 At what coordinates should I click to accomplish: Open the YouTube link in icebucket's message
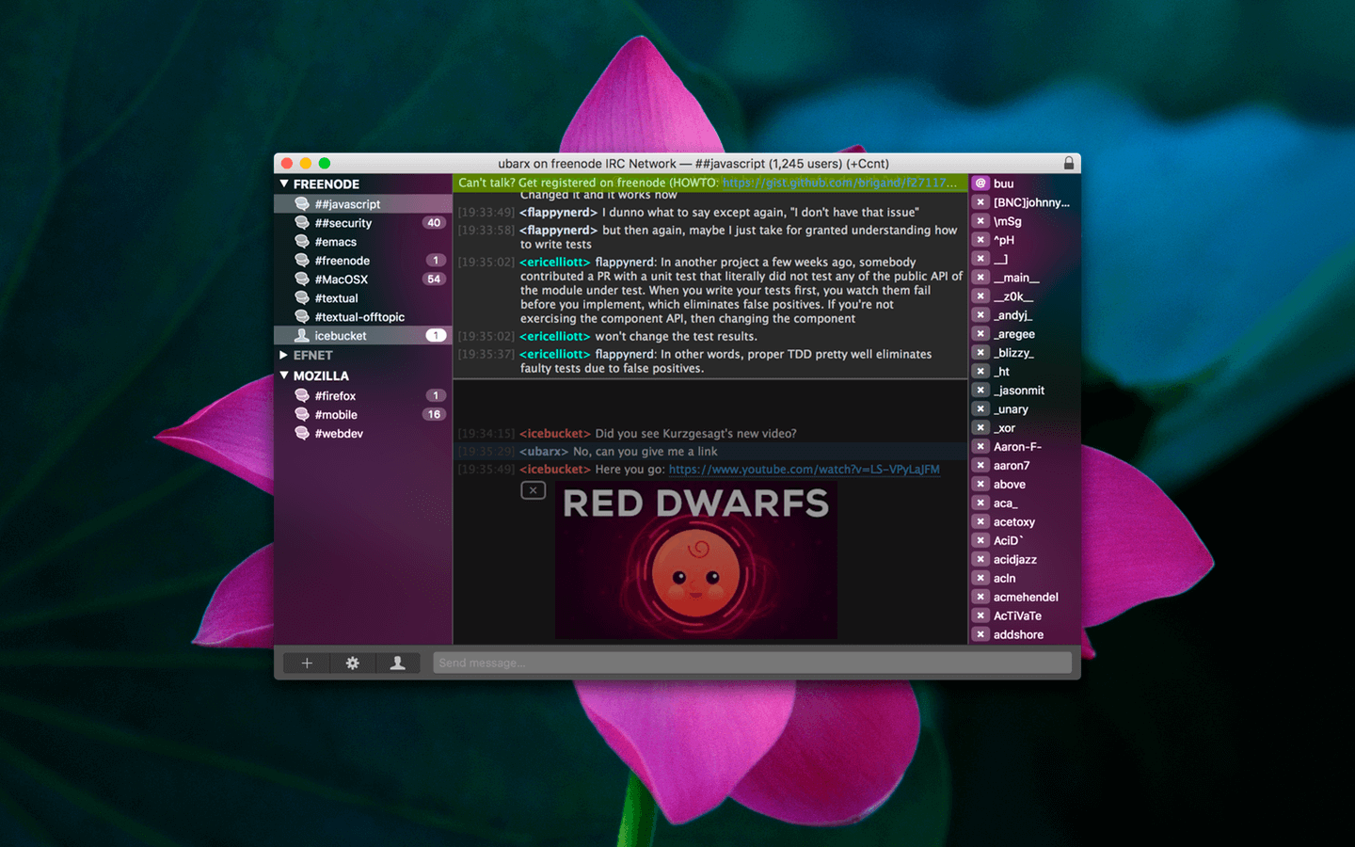804,470
